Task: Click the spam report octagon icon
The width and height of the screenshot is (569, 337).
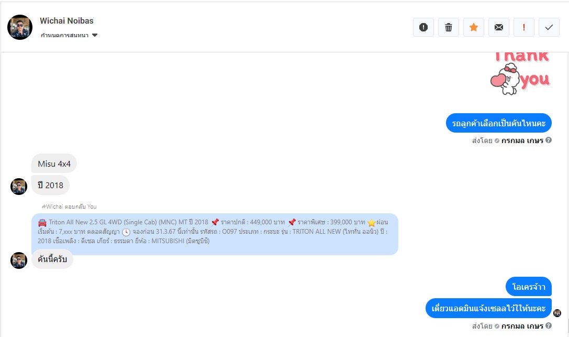Action: tap(423, 27)
